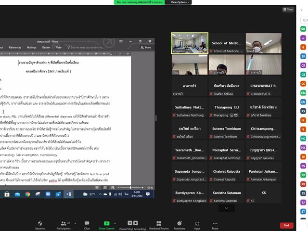
Task: Click the BK participant avatar in sidebar
Action: coord(303,56)
